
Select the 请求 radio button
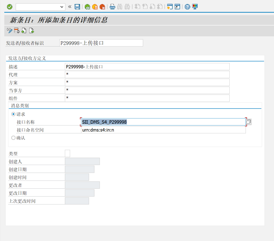click(13, 114)
